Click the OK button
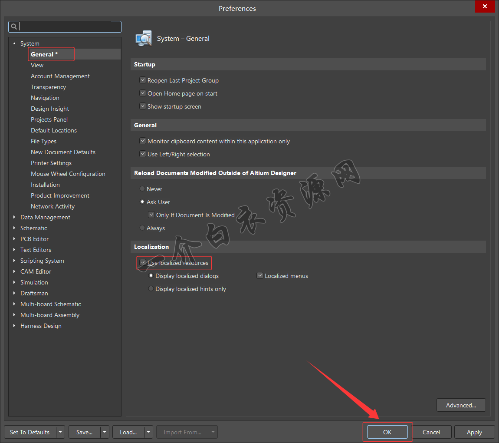This screenshot has height=443, width=499. coord(387,432)
